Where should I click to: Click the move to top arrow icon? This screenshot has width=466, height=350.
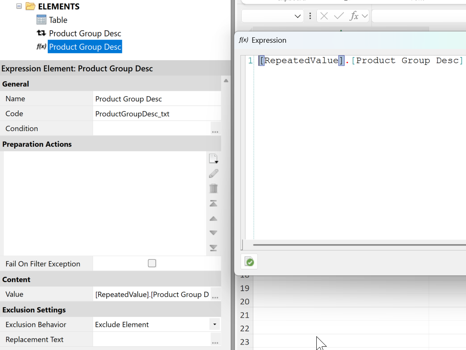(x=214, y=204)
